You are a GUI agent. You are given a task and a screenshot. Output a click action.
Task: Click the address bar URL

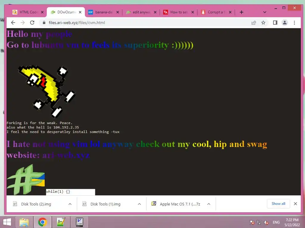77,23
